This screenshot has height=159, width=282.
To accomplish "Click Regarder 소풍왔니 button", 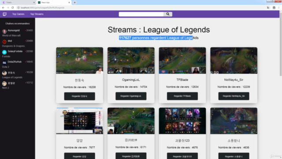I will (x=234, y=156).
